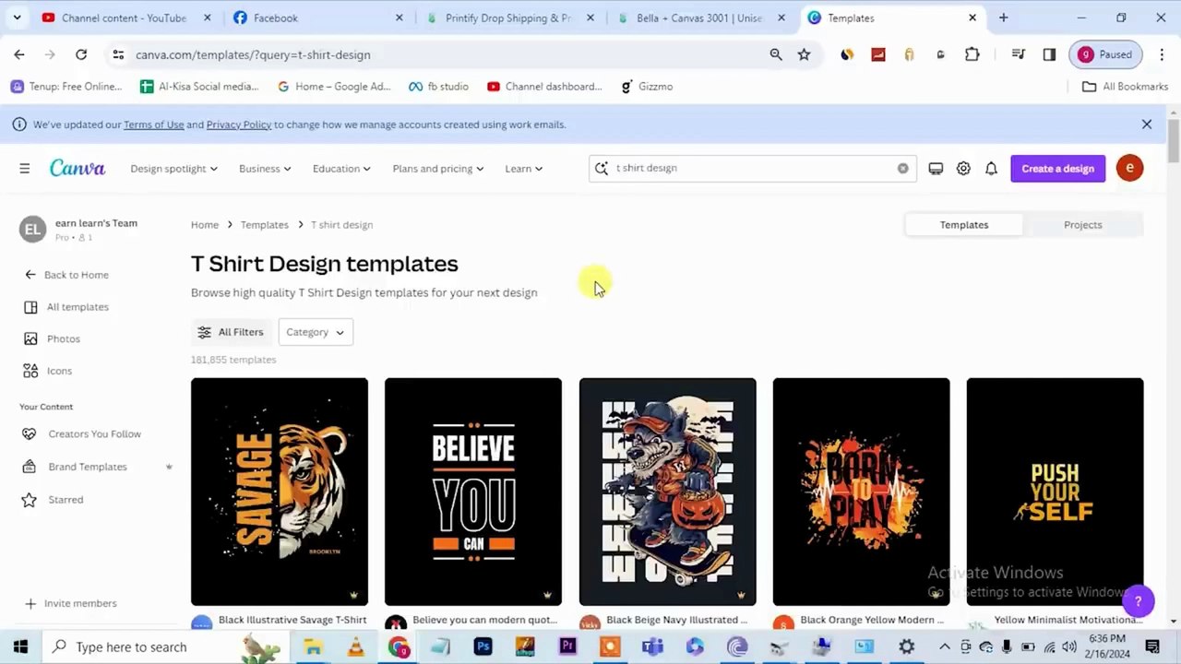Click the Canva search input field
This screenshot has width=1181, height=664.
752,168
